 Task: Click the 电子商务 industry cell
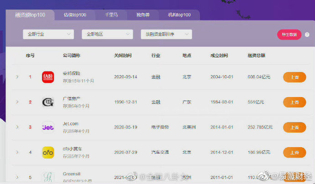160,127
